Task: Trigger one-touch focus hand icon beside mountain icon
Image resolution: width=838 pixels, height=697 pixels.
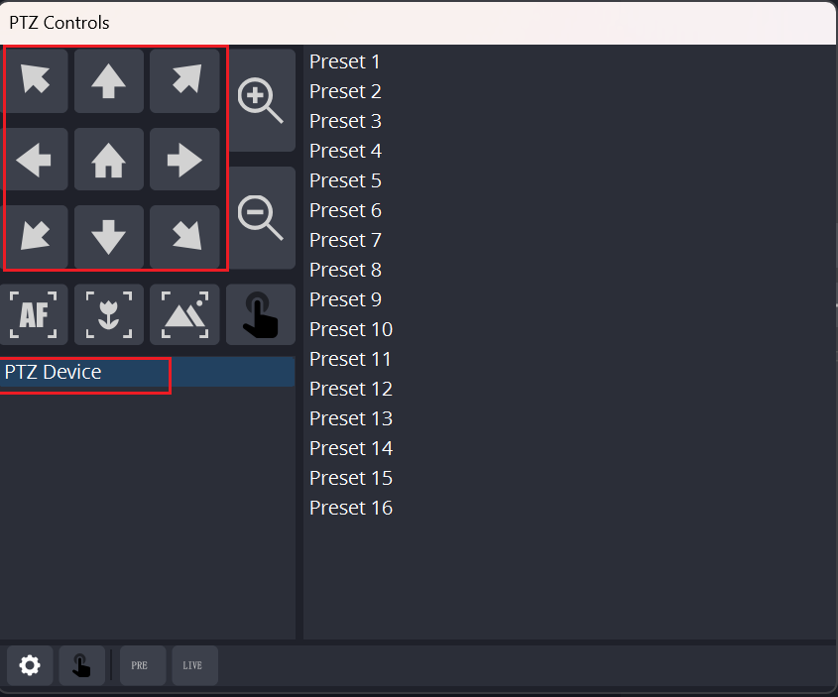Action: click(261, 314)
